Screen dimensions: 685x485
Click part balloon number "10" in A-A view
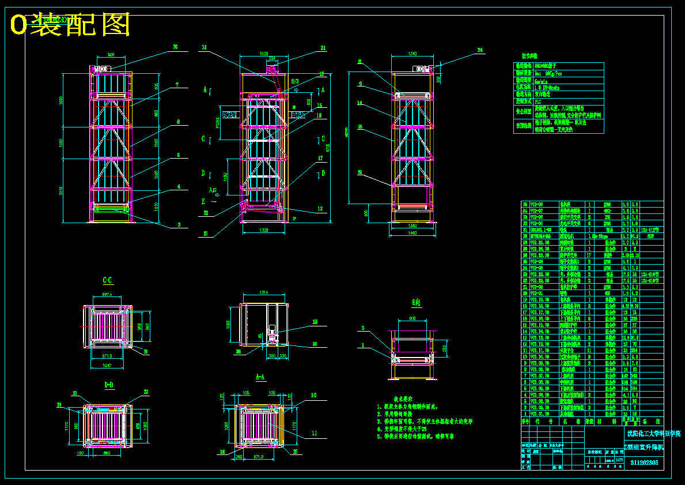313,395
